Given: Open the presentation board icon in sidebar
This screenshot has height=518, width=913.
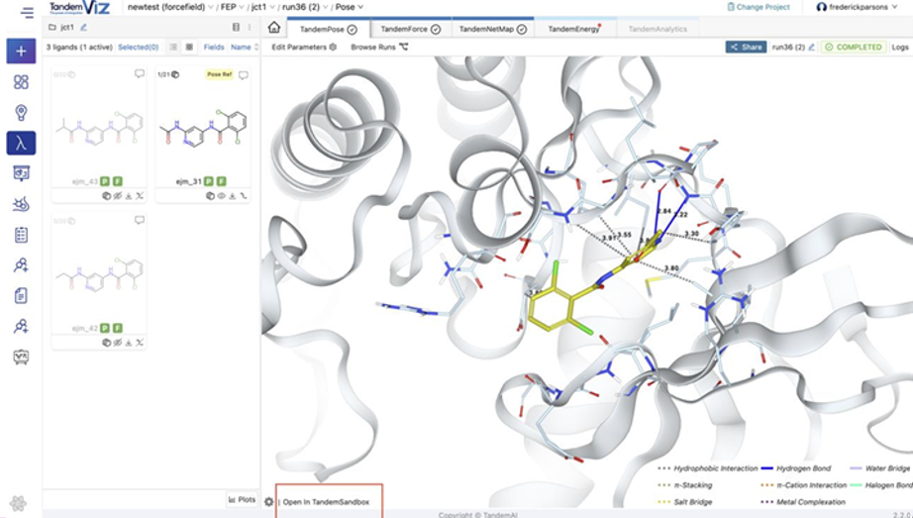Looking at the screenshot, I should point(21,173).
